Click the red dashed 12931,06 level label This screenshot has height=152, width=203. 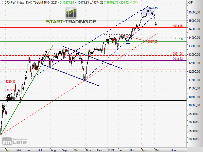click(177, 54)
